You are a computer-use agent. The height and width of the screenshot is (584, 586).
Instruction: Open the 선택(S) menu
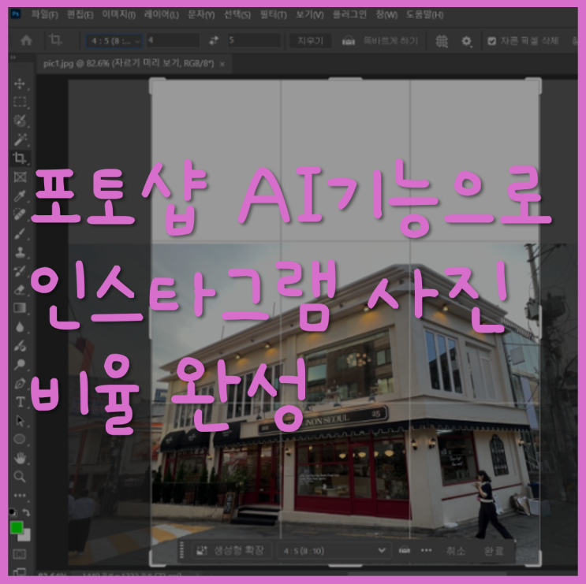click(x=237, y=15)
